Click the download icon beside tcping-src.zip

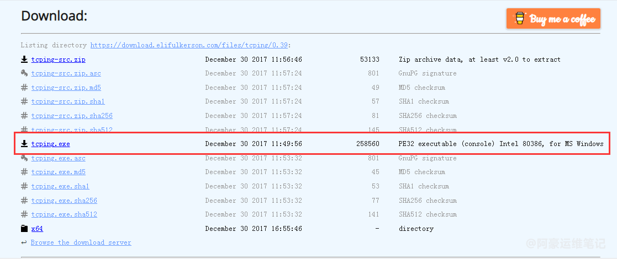point(24,60)
